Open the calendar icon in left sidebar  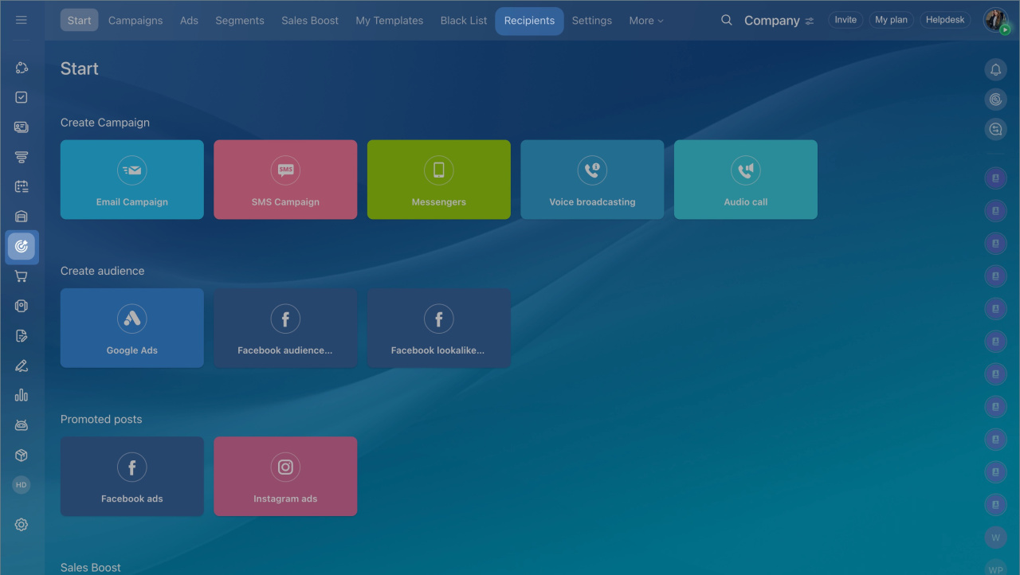click(22, 186)
